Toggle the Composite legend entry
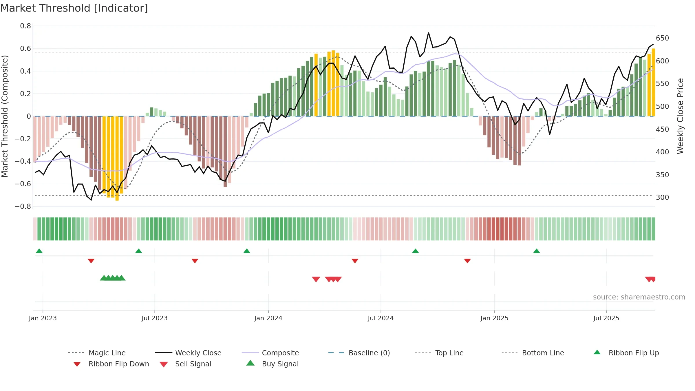Image resolution: width=695 pixels, height=391 pixels. [270, 353]
